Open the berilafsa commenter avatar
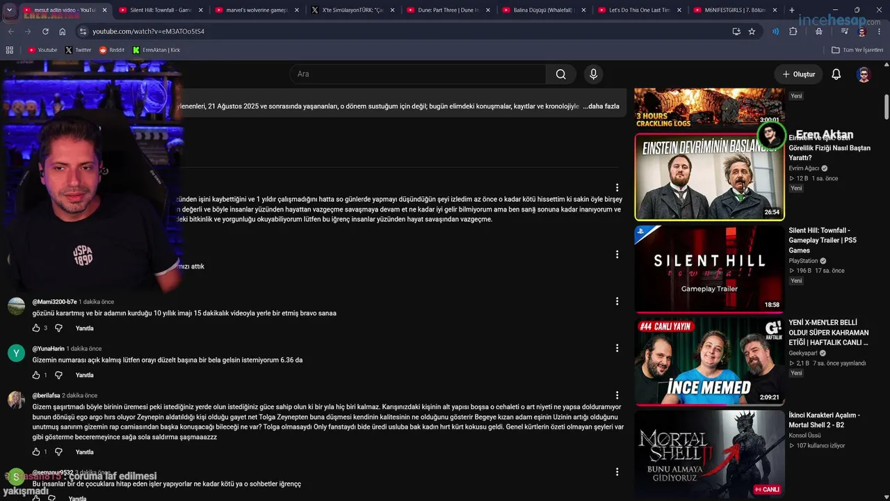This screenshot has height=501, width=890. pos(16,400)
